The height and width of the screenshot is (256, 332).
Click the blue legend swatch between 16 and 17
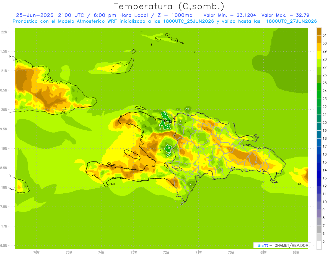coord(319,150)
